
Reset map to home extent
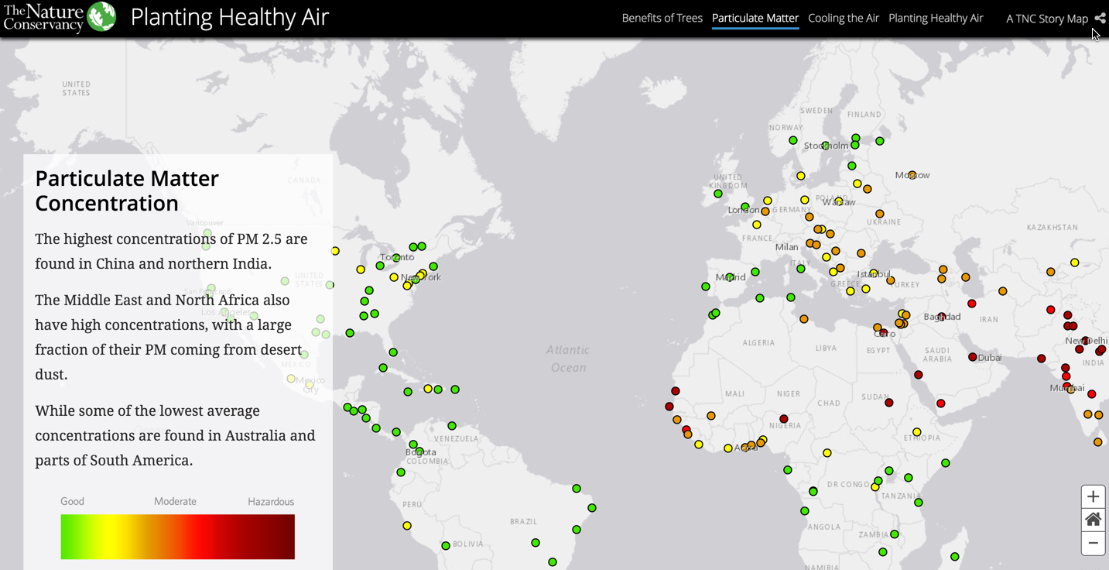tap(1093, 520)
